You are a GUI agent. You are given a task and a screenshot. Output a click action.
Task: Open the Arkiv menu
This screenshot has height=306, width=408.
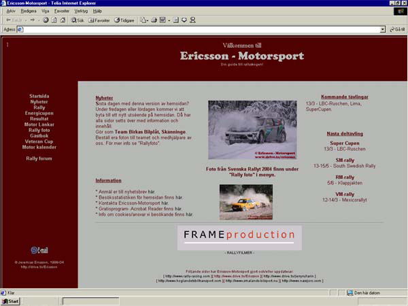click(x=11, y=11)
